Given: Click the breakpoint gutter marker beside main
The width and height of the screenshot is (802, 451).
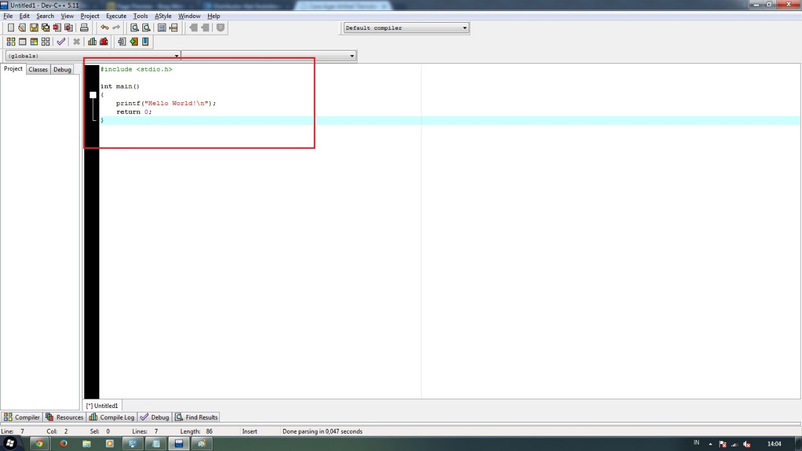Looking at the screenshot, I should point(92,94).
